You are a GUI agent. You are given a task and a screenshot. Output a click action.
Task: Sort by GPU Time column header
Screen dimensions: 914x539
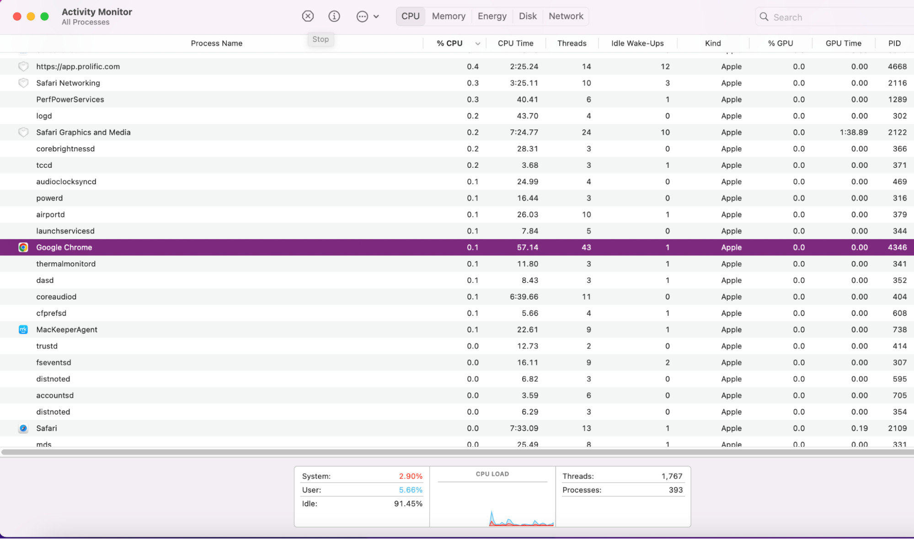[x=843, y=43]
